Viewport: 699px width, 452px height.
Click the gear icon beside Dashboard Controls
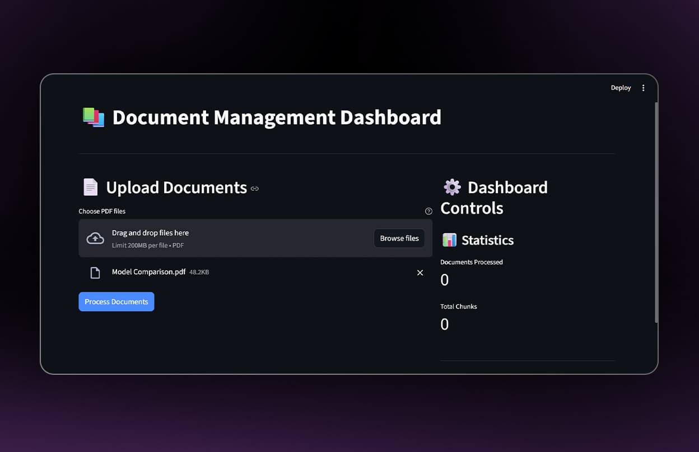point(452,187)
